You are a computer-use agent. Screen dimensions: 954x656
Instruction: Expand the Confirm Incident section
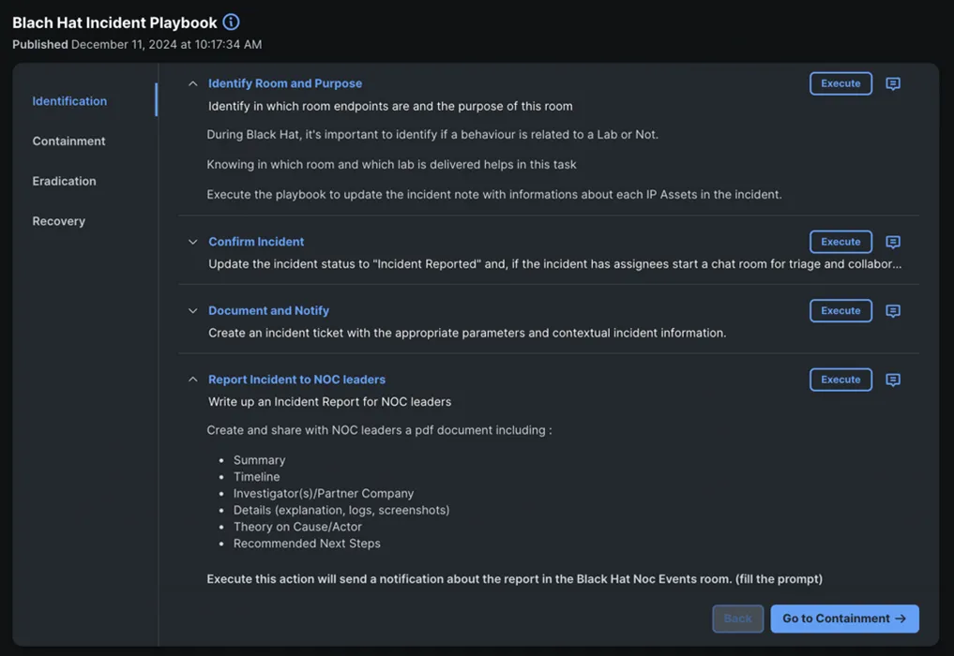click(193, 242)
